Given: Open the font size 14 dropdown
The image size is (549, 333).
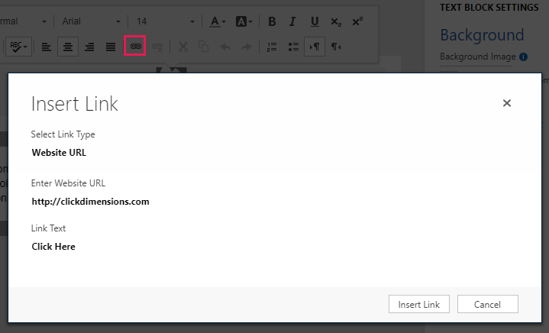Looking at the screenshot, I should (165, 21).
